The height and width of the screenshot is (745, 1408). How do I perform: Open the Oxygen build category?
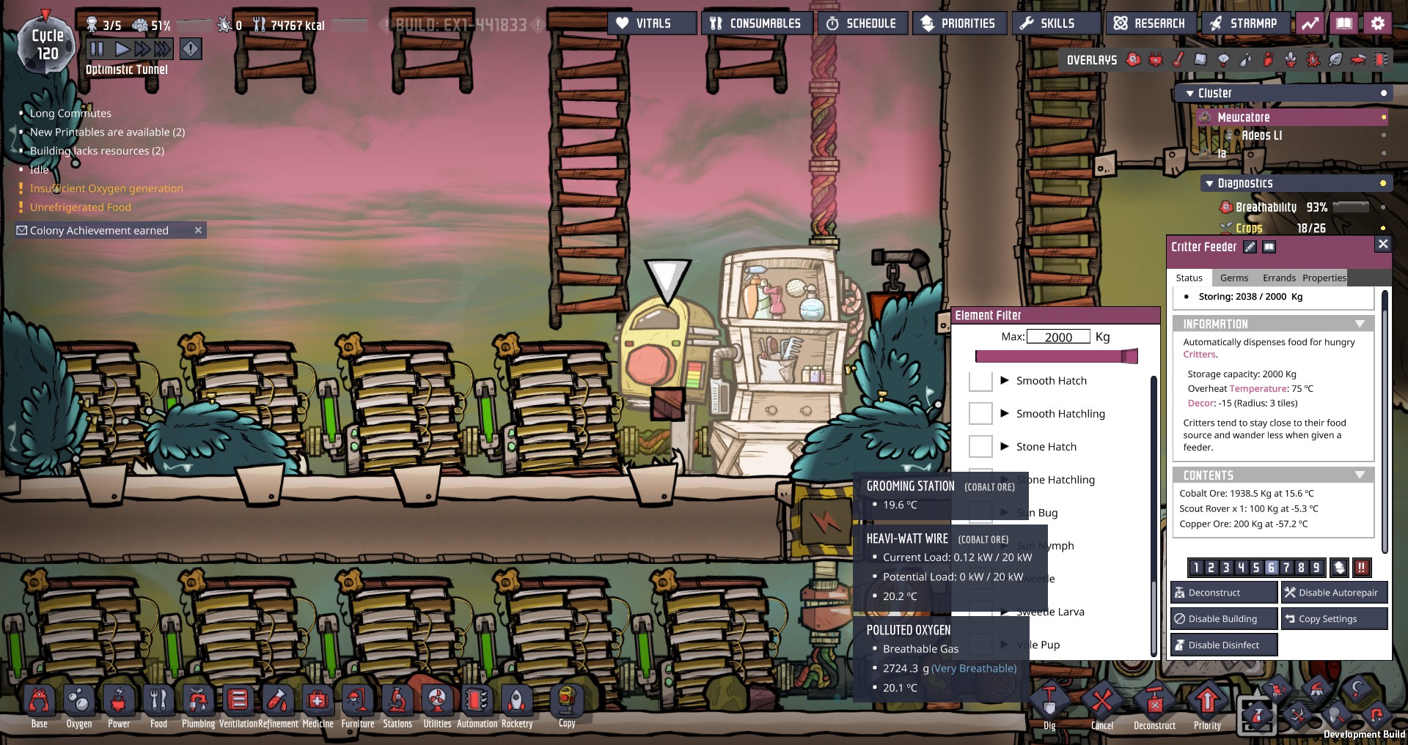click(x=79, y=706)
